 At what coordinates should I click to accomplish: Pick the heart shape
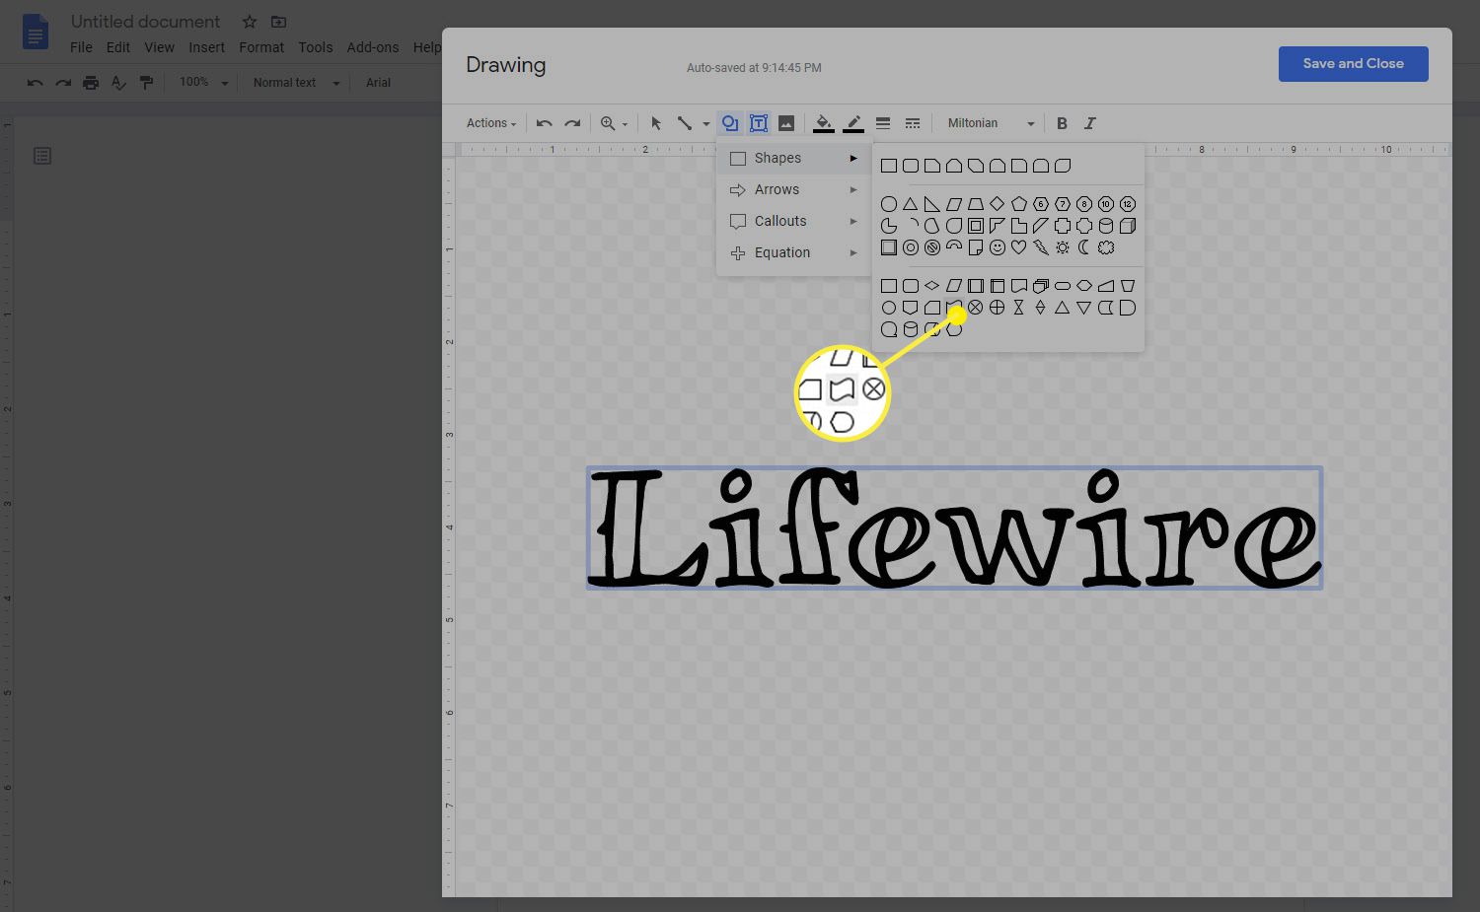click(1019, 247)
